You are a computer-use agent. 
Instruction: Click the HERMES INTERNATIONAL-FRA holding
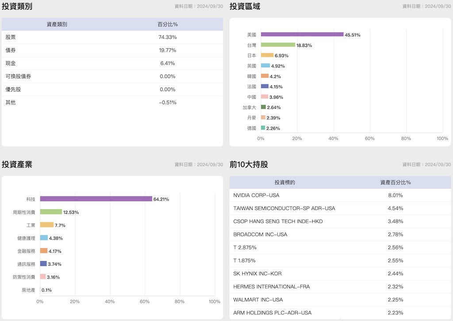(271, 286)
